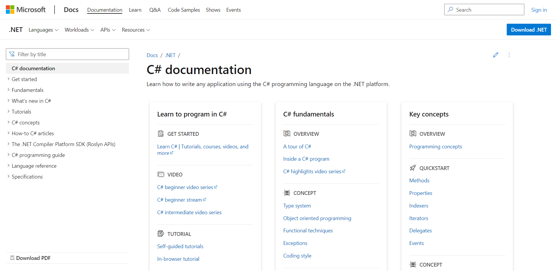The width and height of the screenshot is (556, 271).
Task: Click the Docs breadcrumb link
Action: (x=152, y=55)
